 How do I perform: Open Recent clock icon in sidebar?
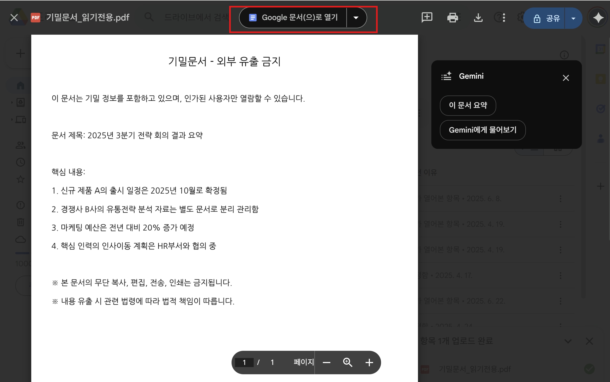21,162
